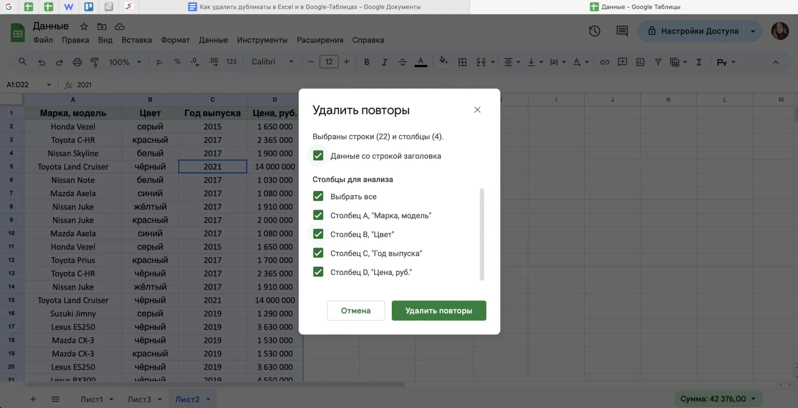Viewport: 798px width, 408px height.
Task: Click the paint format roller icon
Action: tap(95, 62)
